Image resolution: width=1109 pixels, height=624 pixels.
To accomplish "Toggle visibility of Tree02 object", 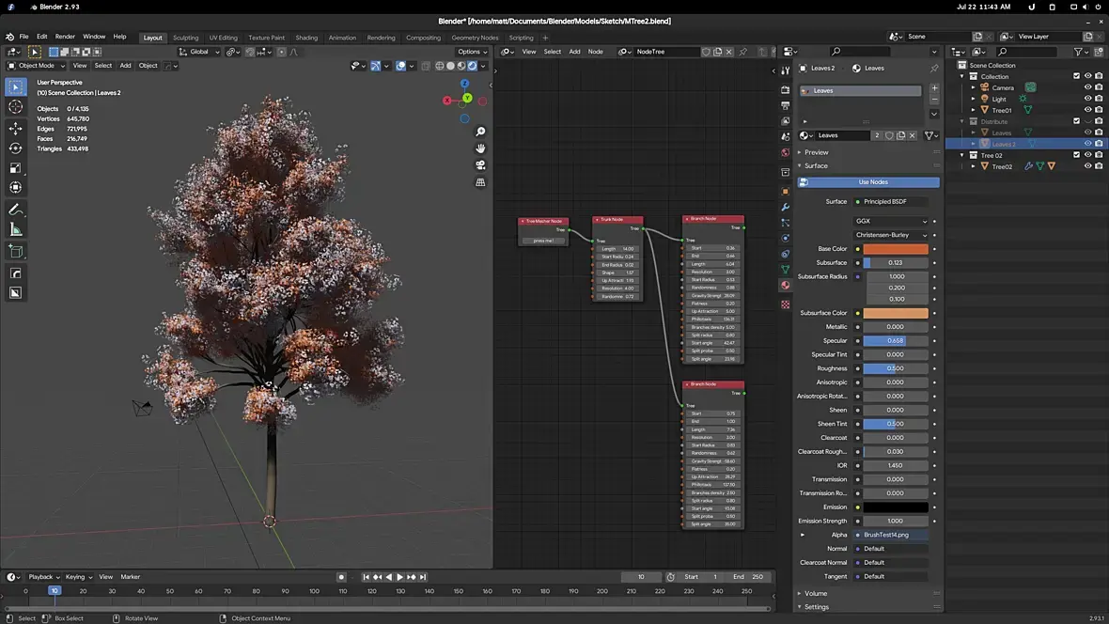I will (1087, 166).
